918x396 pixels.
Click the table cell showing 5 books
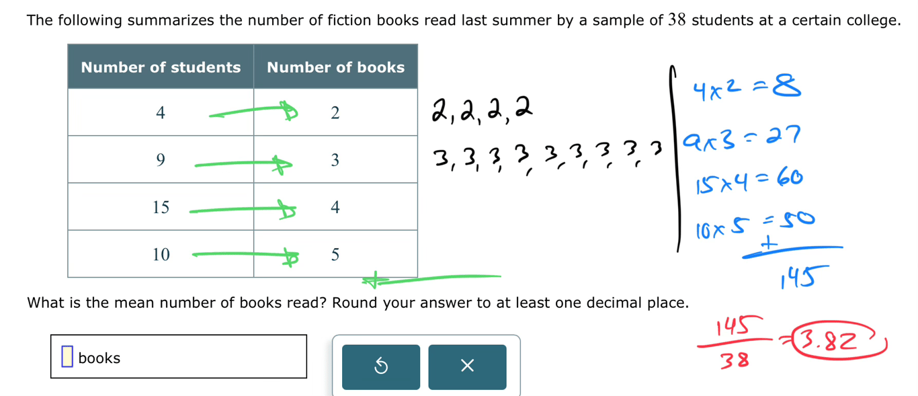[x=335, y=254]
